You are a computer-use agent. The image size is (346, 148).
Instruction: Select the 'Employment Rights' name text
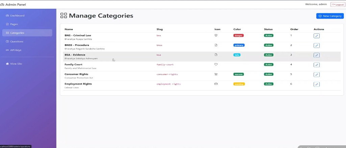(x=78, y=84)
